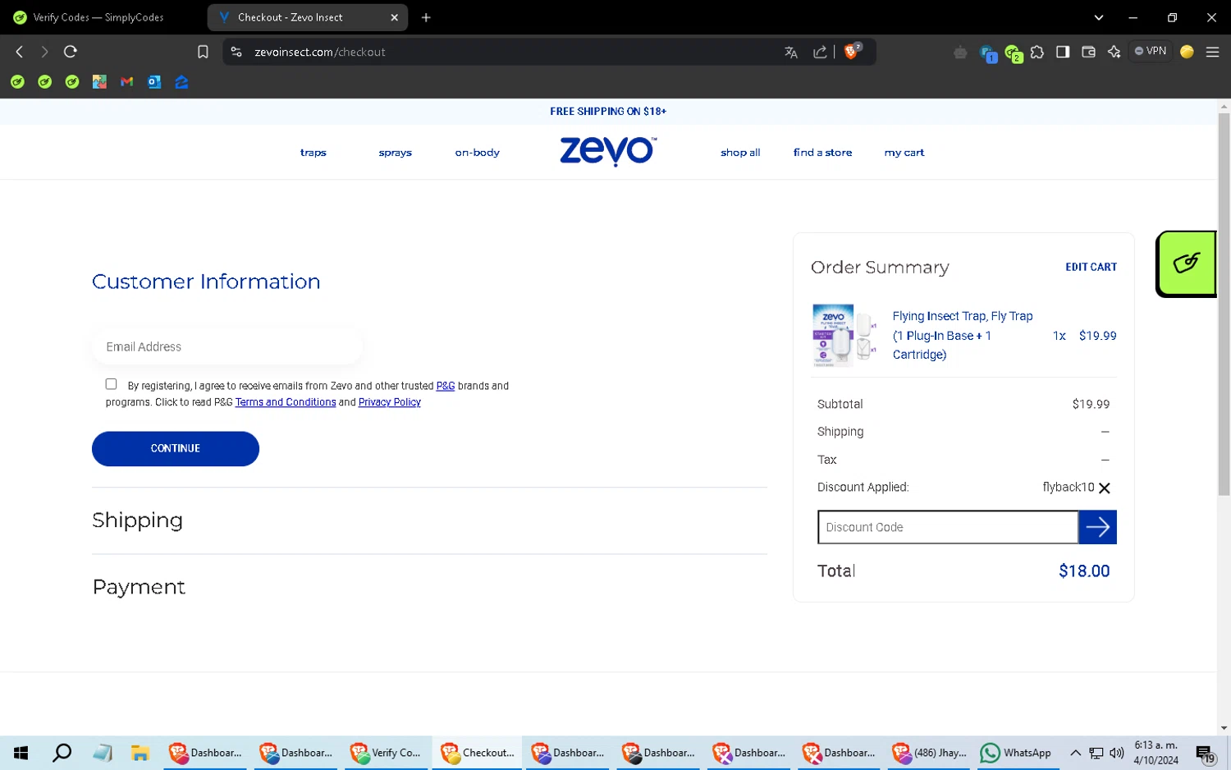This screenshot has height=770, width=1231.
Task: Go to shop all
Action: (x=740, y=153)
